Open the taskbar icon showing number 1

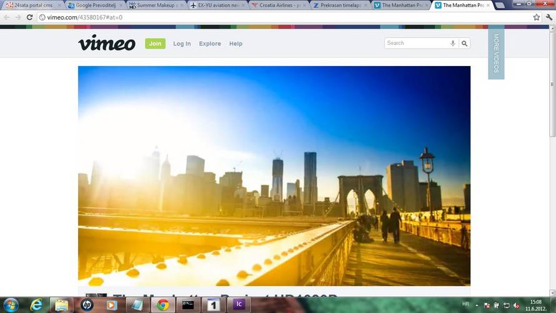click(214, 305)
